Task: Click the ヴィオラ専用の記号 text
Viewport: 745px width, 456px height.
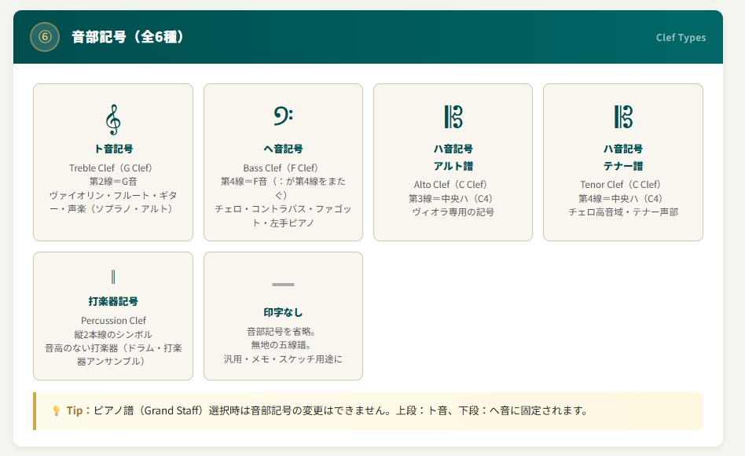Action: coord(453,212)
